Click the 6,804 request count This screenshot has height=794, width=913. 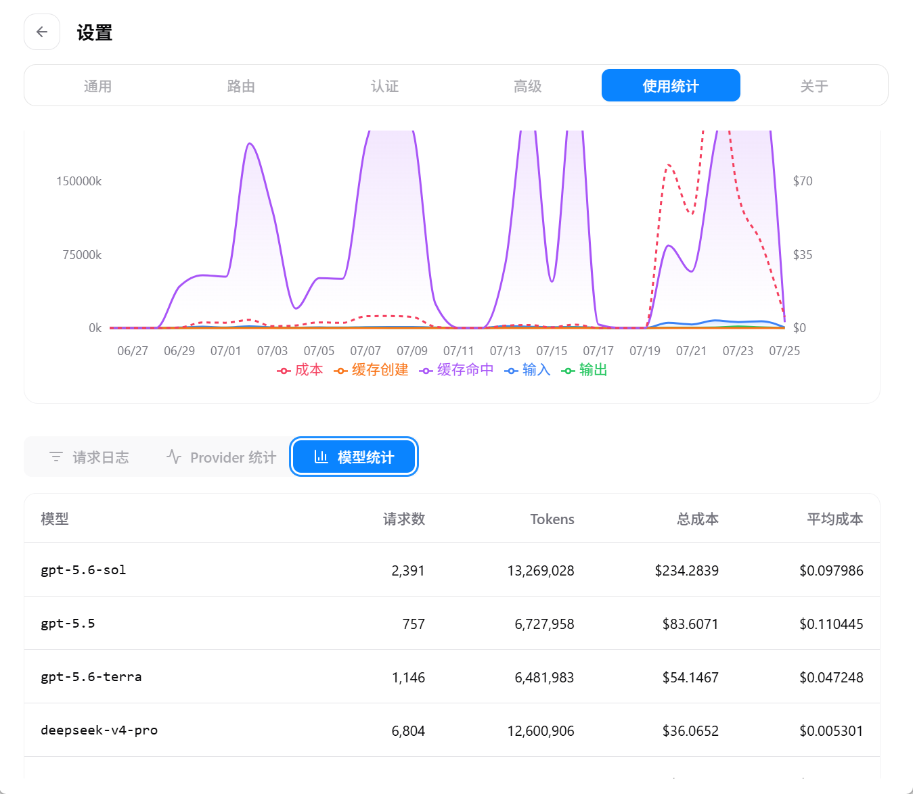(x=408, y=730)
